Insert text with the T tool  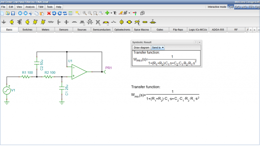point(115,13)
